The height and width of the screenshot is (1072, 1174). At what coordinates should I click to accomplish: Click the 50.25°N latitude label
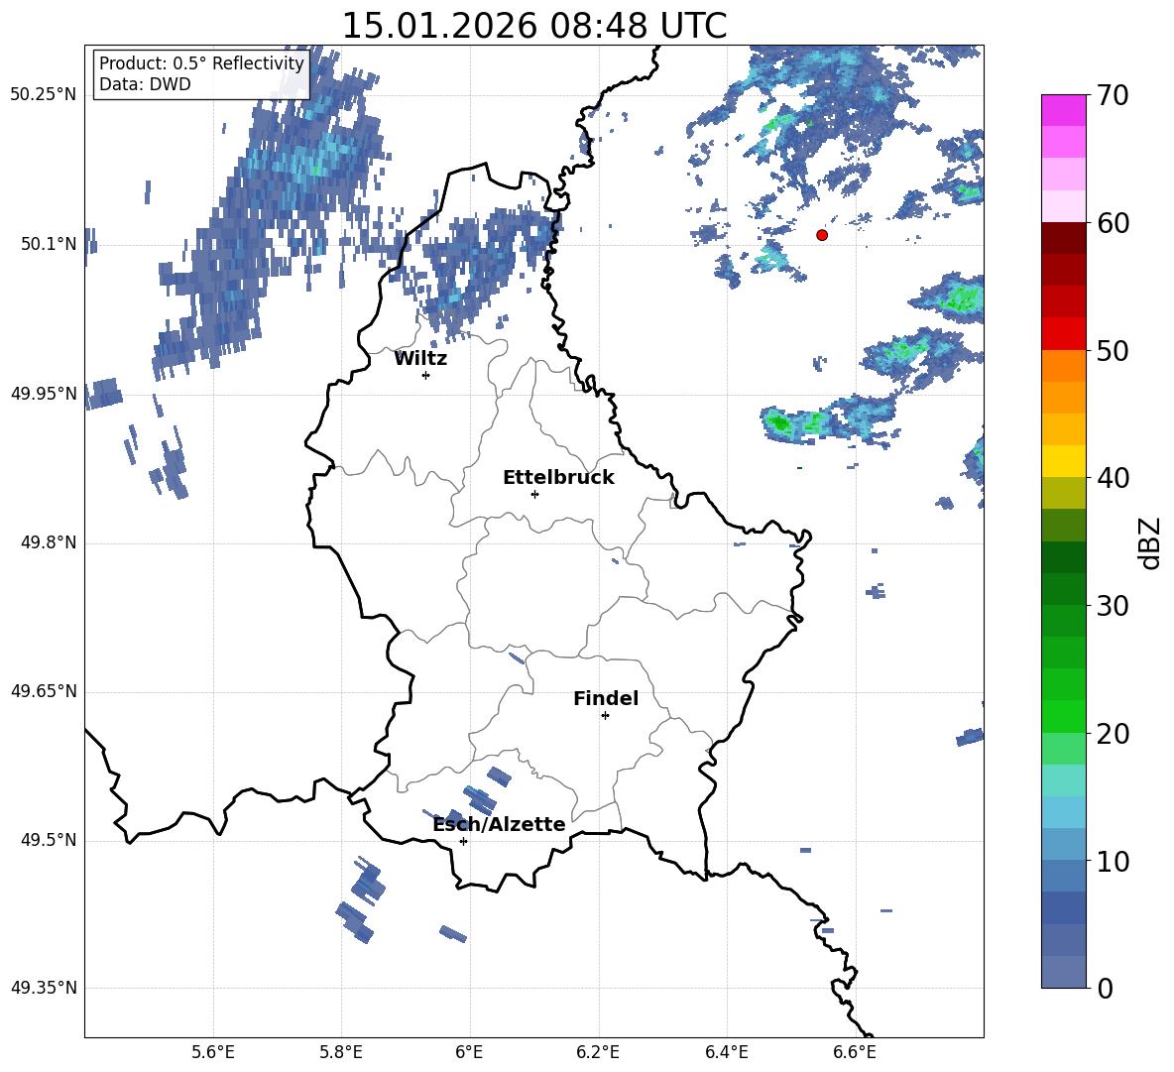[44, 95]
